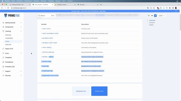Open the SASS API page
This screenshot has height=101, width=181.
[x=8, y=45]
